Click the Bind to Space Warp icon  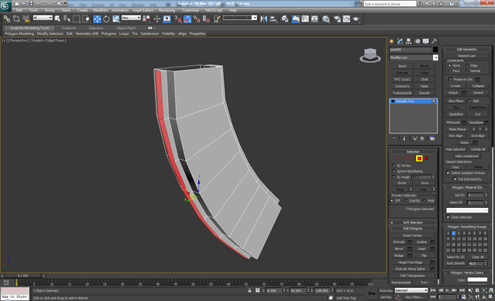coord(26,19)
